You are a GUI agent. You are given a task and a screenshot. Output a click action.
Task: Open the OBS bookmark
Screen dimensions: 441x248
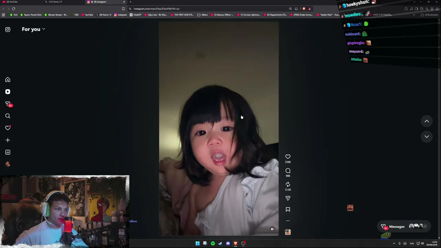74,15
